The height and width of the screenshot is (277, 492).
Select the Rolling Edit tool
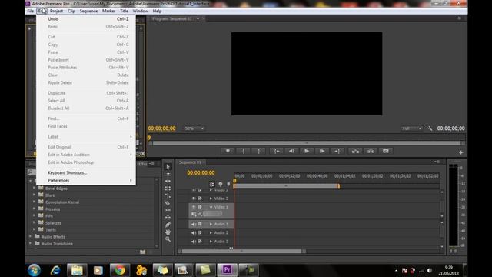click(168, 189)
